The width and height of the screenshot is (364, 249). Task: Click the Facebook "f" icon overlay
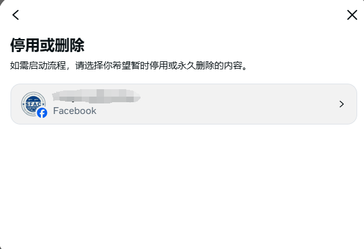pos(42,113)
